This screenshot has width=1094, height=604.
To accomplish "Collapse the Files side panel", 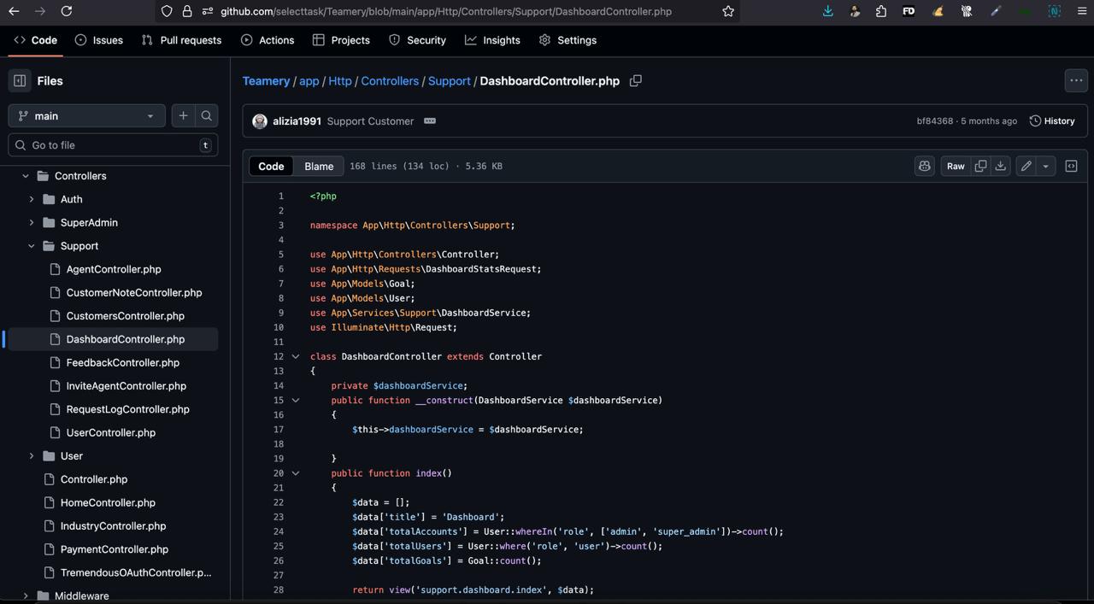I will pyautogui.click(x=20, y=81).
